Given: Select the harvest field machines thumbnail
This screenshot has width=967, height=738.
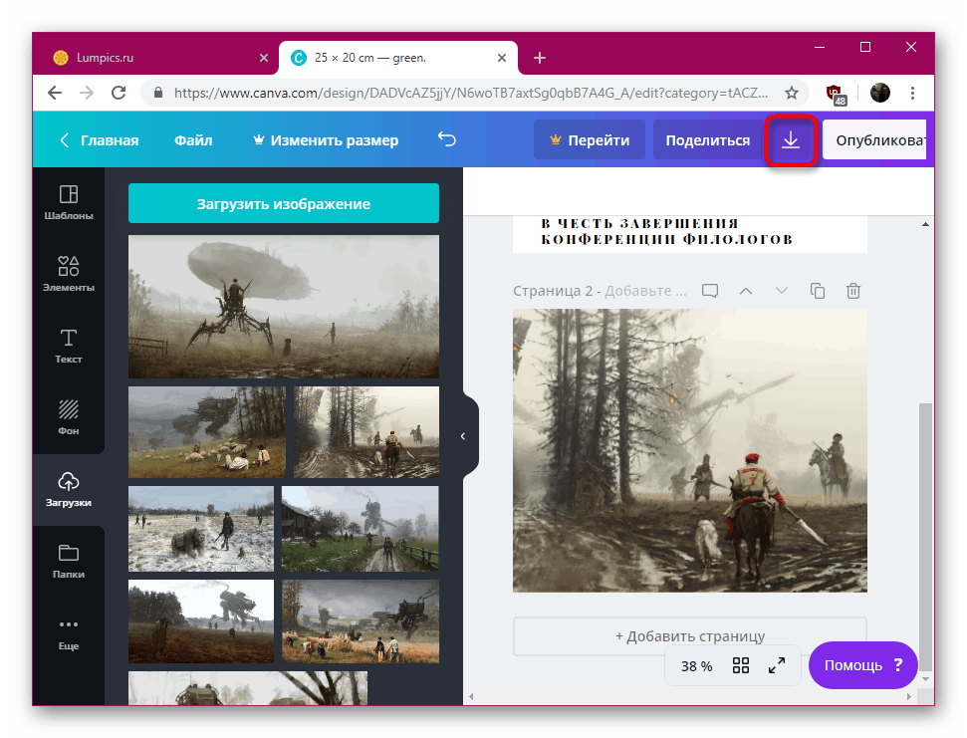Looking at the screenshot, I should pos(361,621).
